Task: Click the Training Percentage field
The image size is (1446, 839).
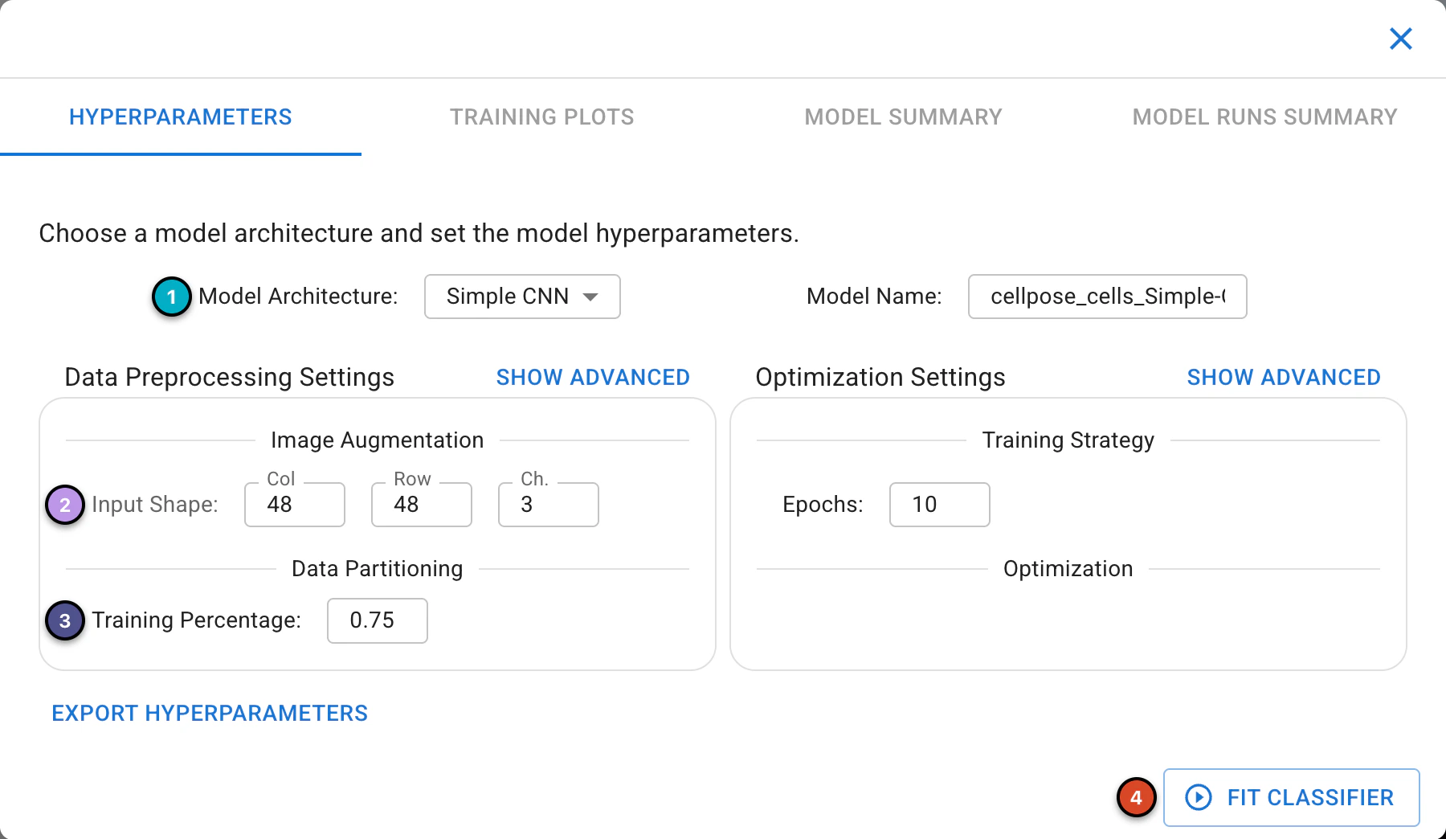Action: [378, 620]
